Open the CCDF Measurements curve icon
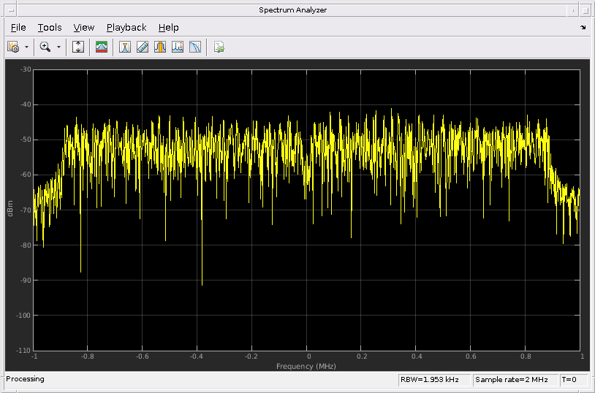 click(195, 47)
